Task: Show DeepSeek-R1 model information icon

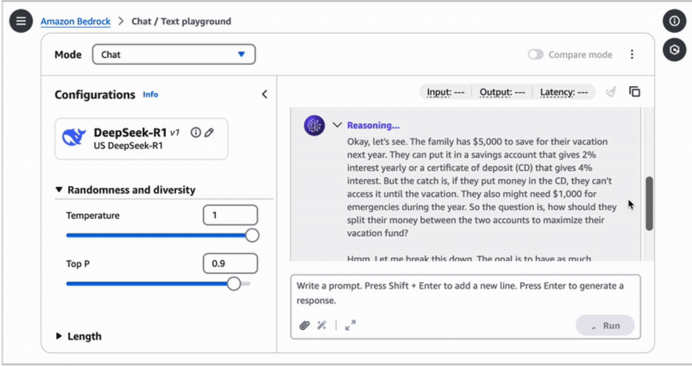Action: point(195,132)
